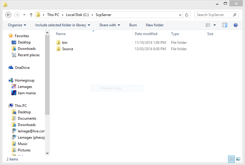
Task: Click navigation pane scroll down arrow
Action: click(x=47, y=153)
